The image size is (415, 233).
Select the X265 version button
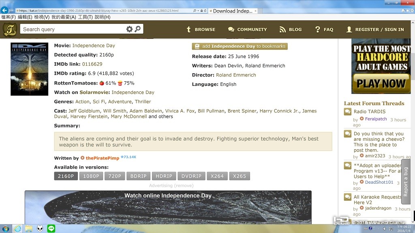[x=240, y=176]
